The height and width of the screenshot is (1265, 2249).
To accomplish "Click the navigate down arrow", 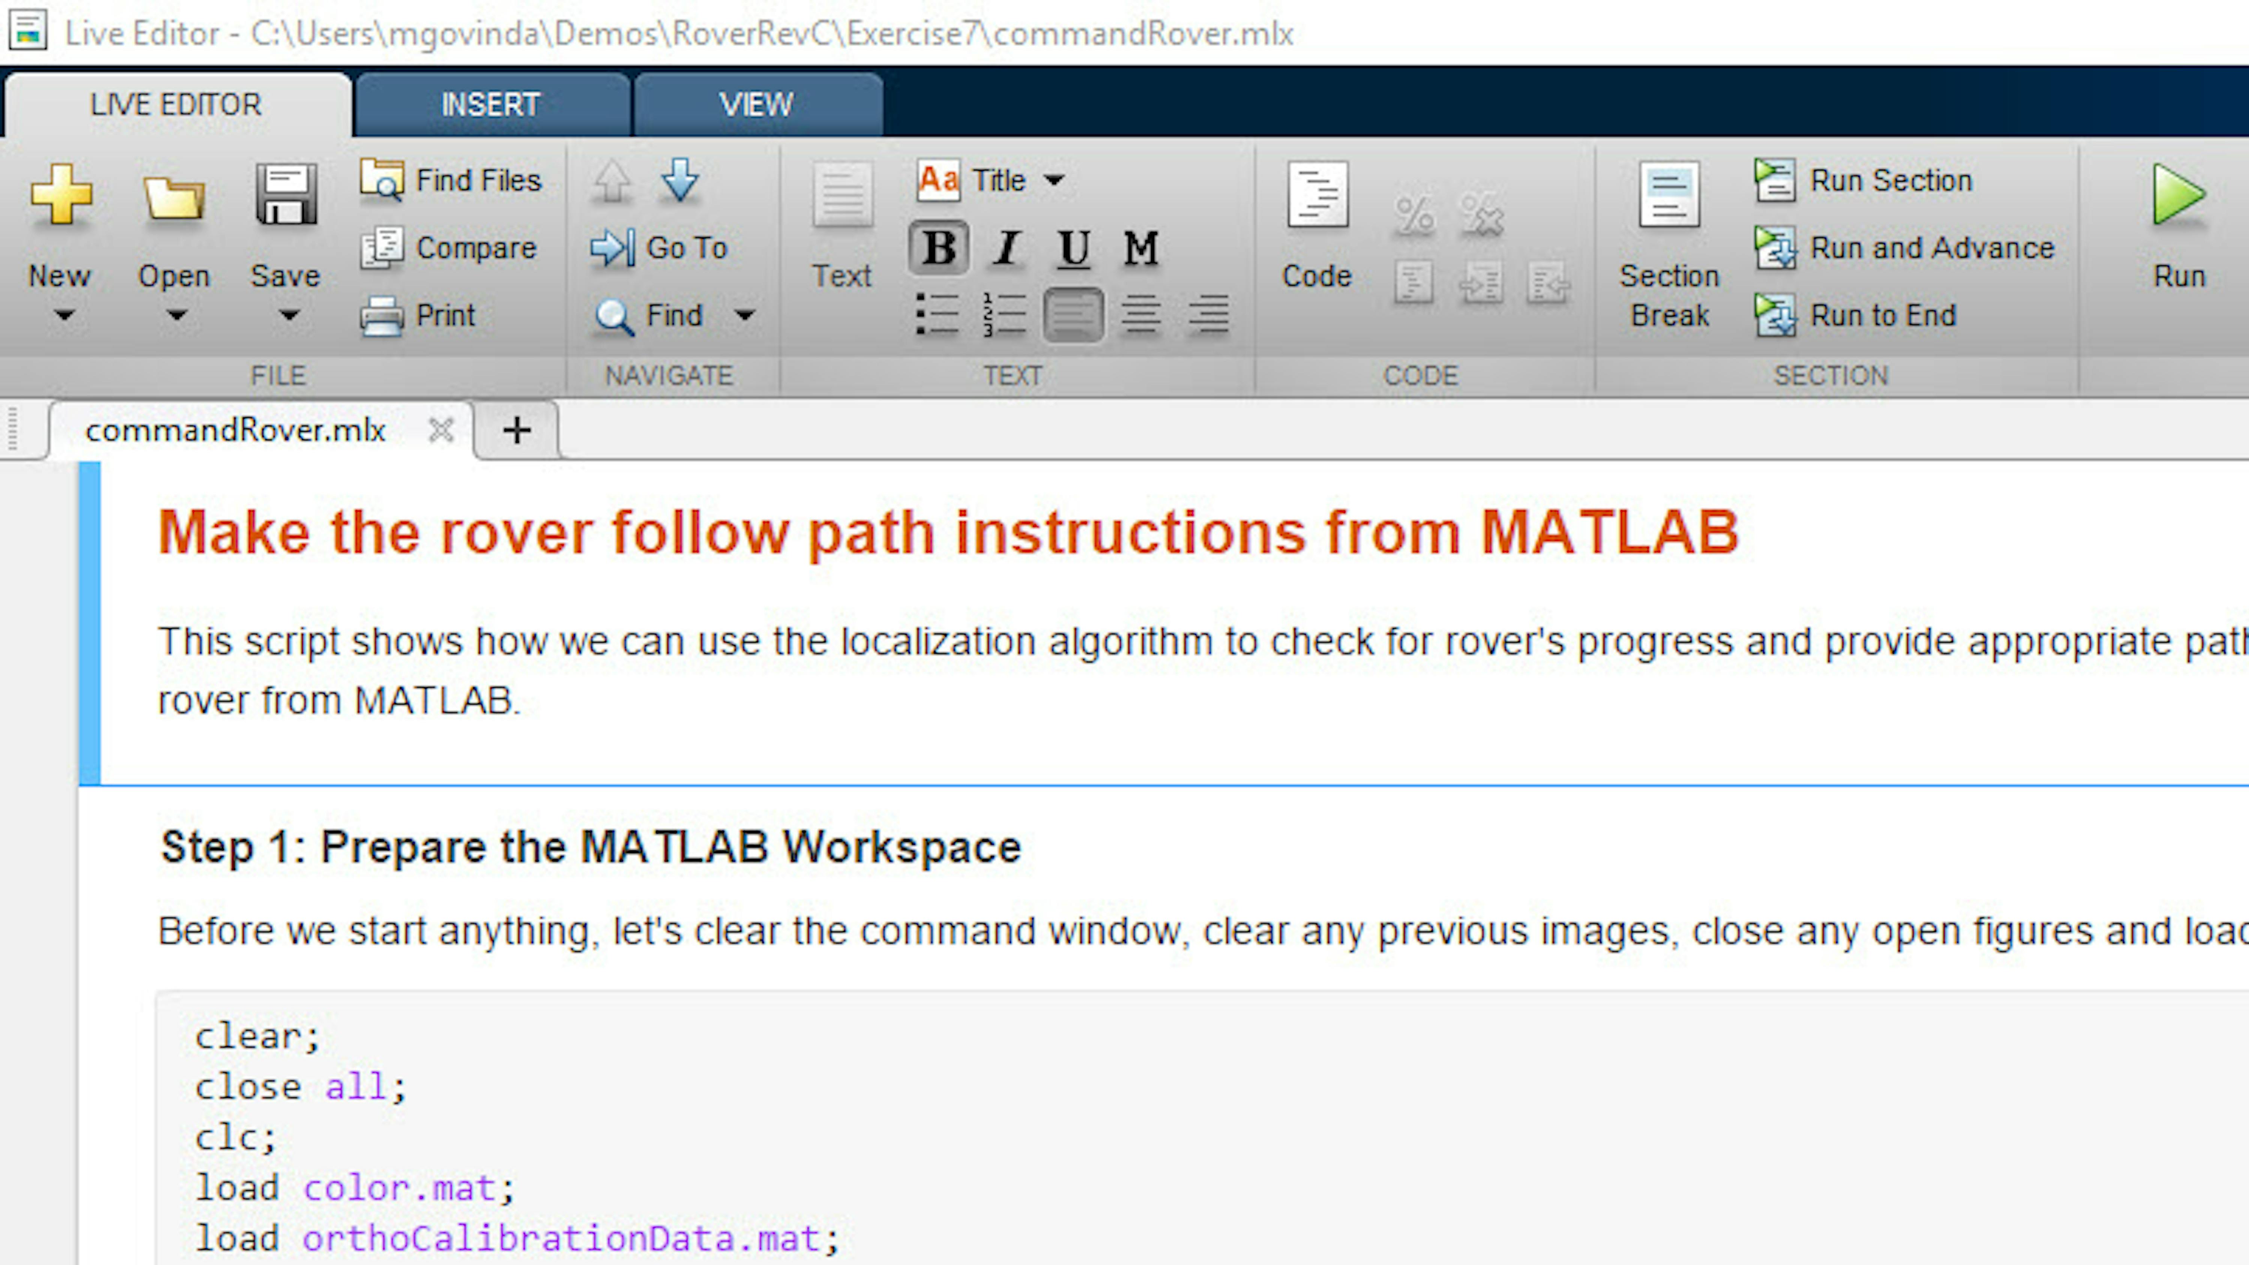I will 680,180.
